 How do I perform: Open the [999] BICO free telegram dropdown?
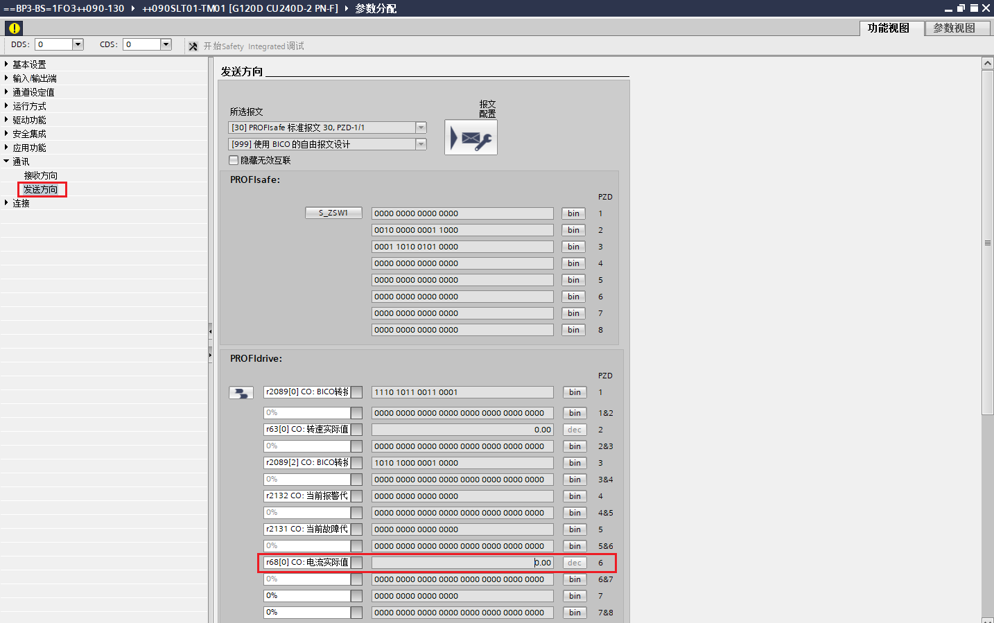click(421, 144)
